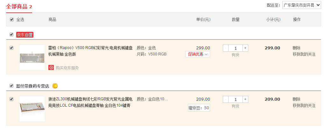Select the 全部商品 2 tab
This screenshot has width=325, height=128.
pos(19,7)
